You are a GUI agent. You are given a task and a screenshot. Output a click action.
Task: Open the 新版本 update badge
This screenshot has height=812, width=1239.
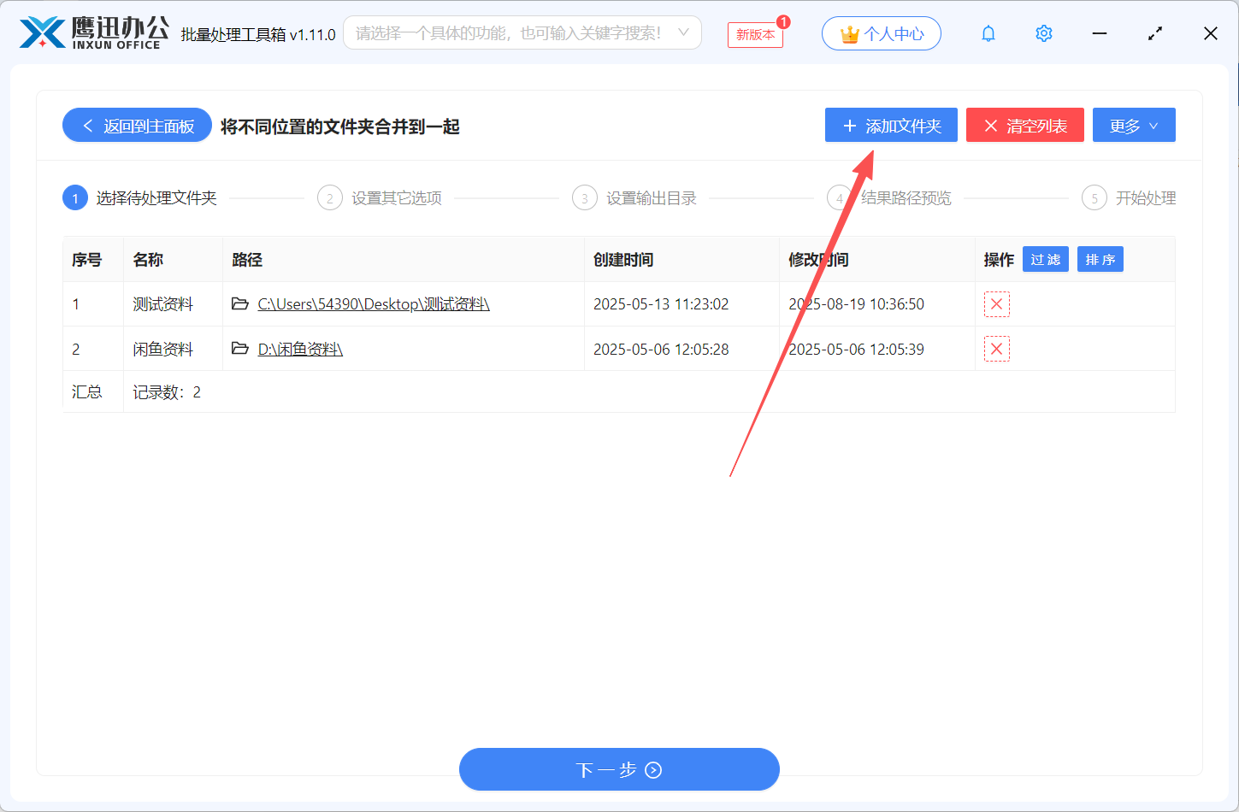point(755,34)
